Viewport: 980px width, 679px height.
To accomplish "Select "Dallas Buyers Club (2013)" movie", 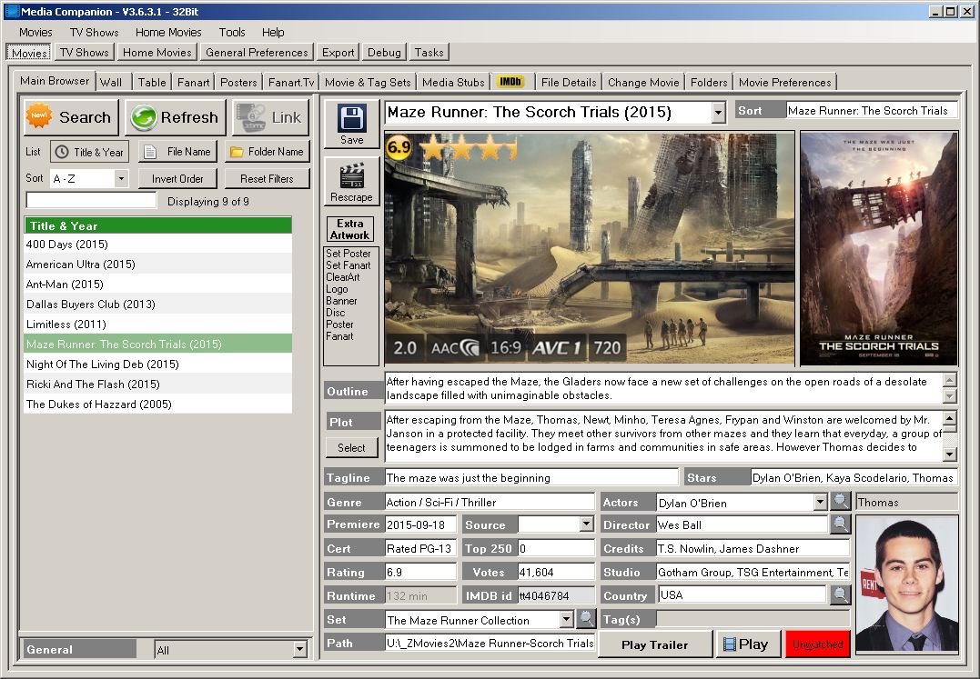I will click(x=157, y=304).
